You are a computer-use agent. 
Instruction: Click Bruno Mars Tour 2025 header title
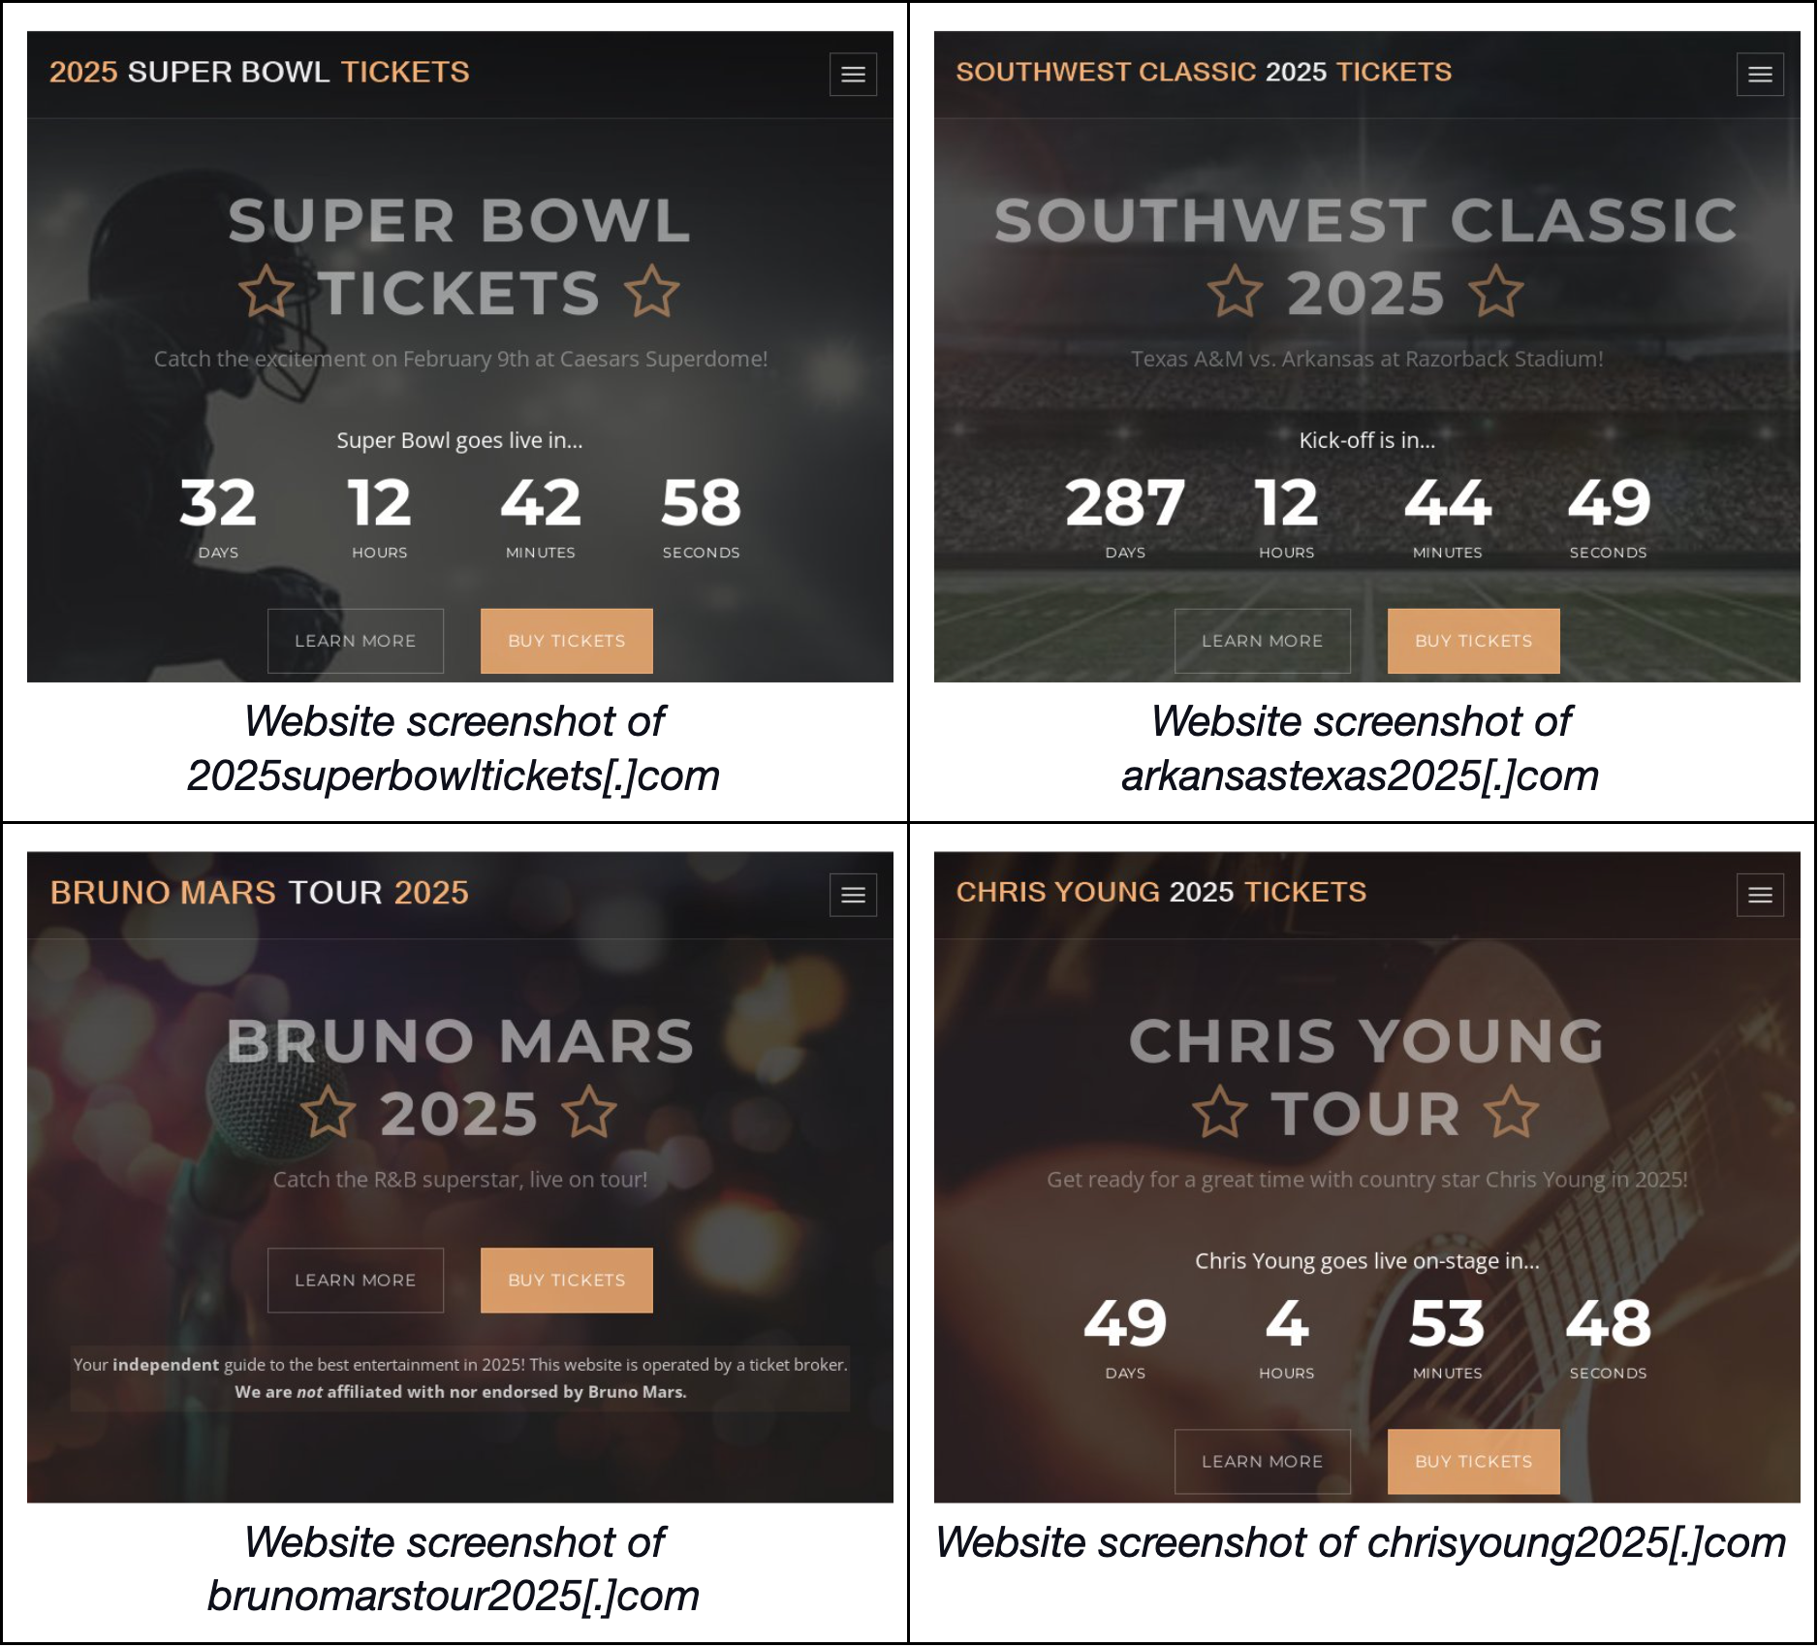(260, 893)
